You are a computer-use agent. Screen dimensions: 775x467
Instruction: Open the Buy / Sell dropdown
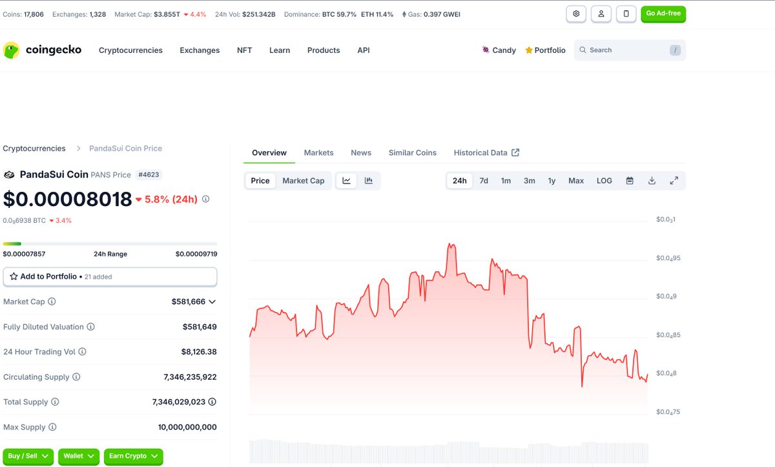coord(28,456)
